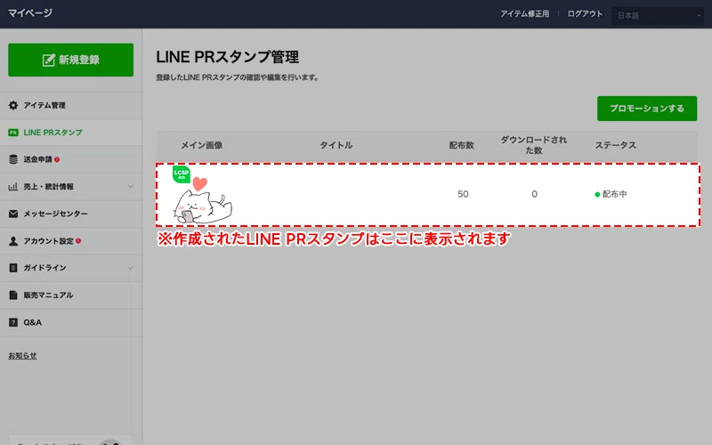Click the メイン画像 column header
Viewport: 712px width, 445px height.
202,145
